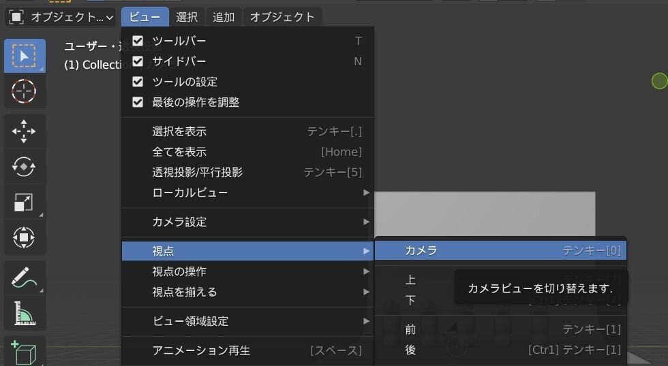Open the オブジェクト menu in header

coord(282,17)
